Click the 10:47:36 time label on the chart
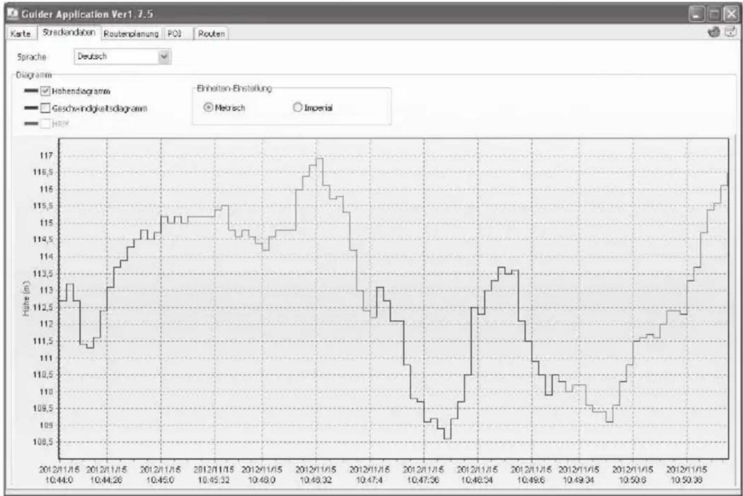This screenshot has height=496, width=743. click(x=423, y=480)
